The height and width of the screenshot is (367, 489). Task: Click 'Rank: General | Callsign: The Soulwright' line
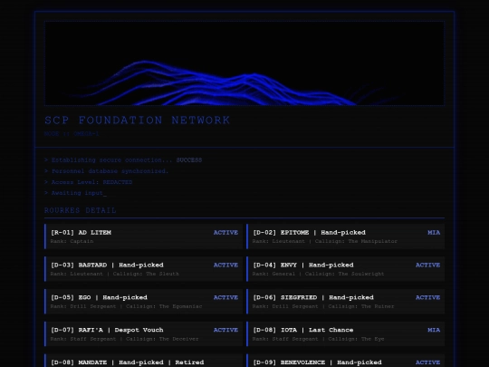tap(319, 274)
